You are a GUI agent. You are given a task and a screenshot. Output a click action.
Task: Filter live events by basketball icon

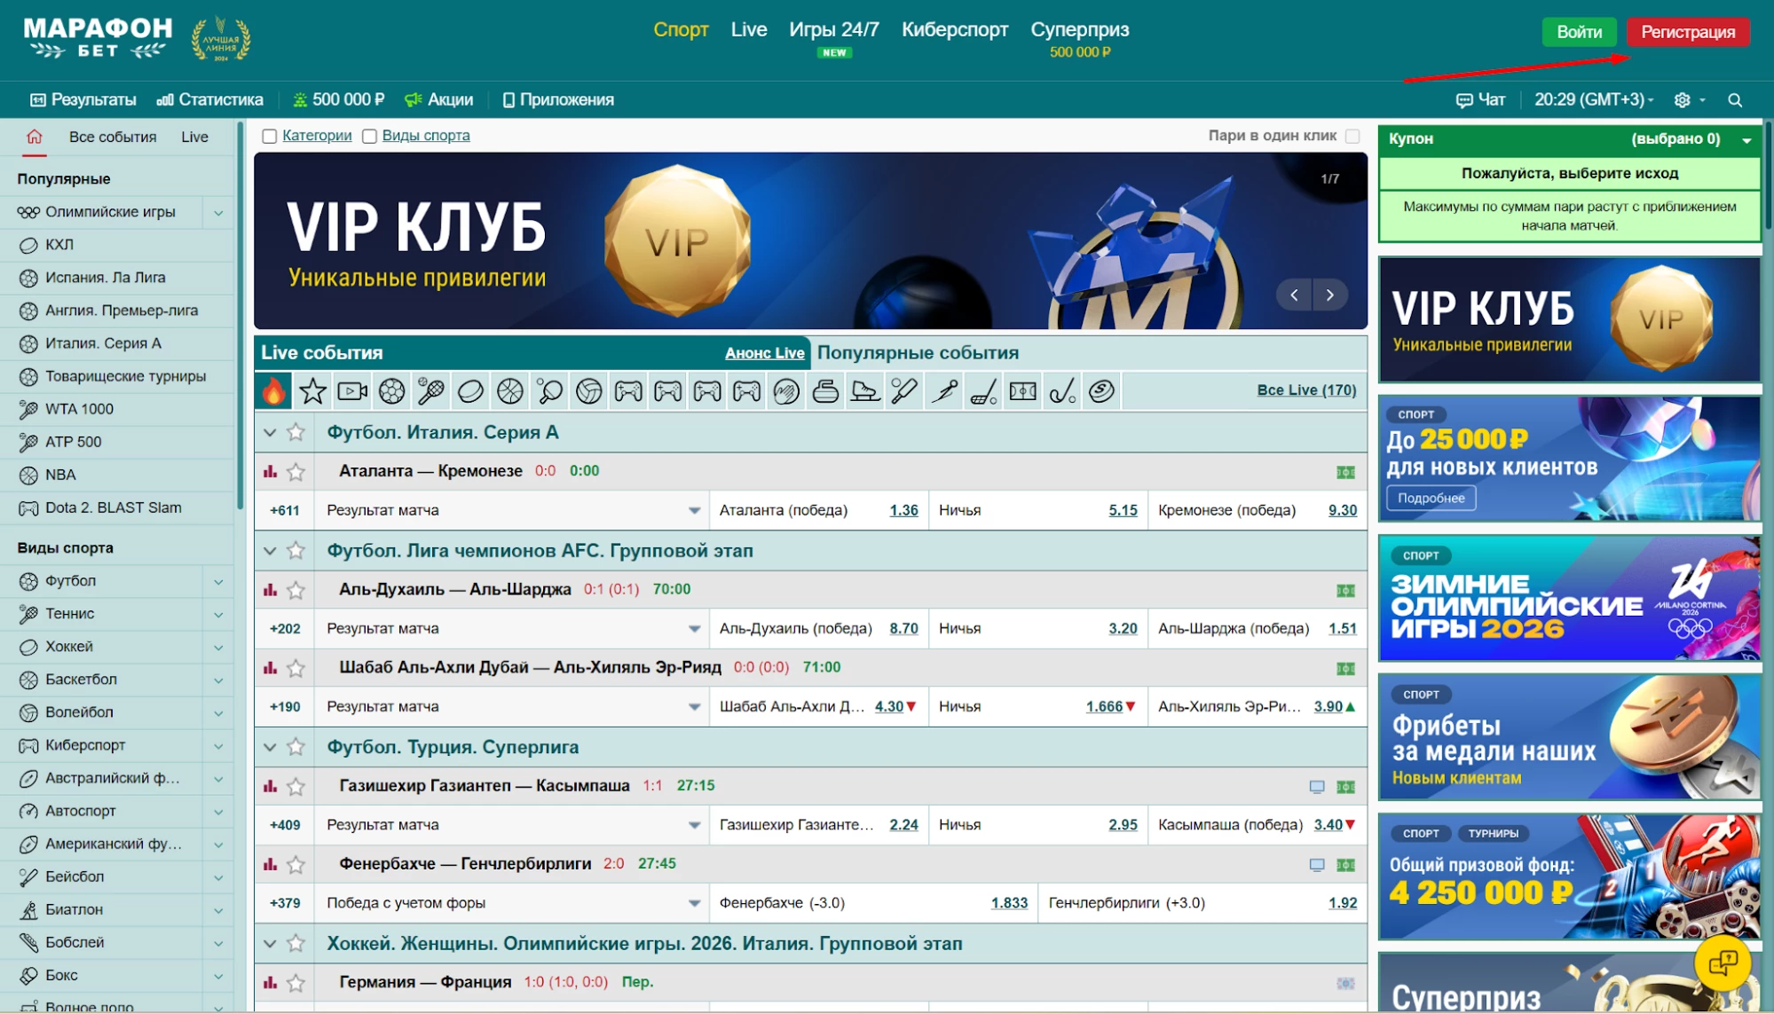[x=510, y=390]
